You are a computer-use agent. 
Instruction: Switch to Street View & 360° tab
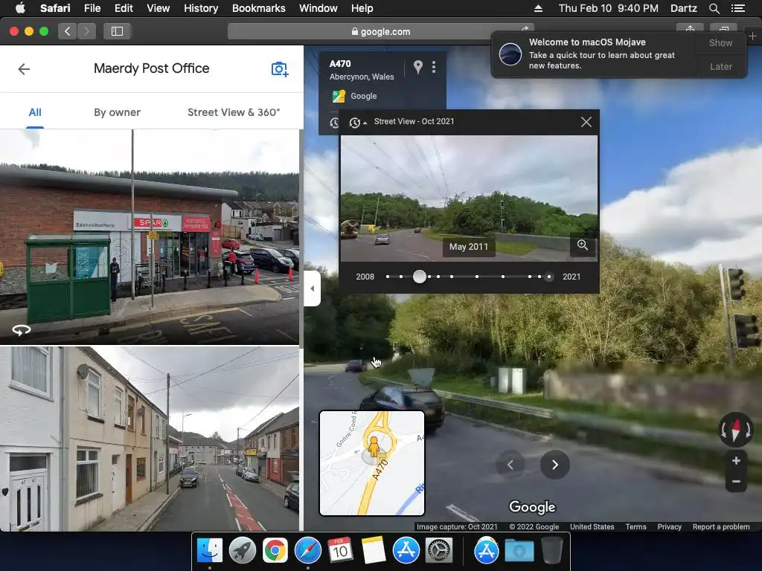[234, 113]
